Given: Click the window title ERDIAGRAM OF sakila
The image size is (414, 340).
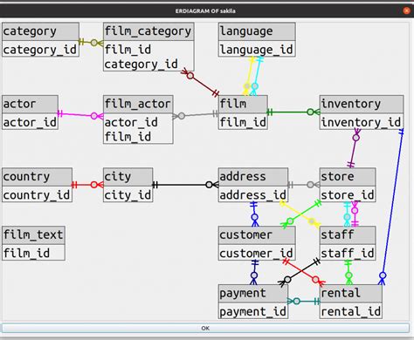Looking at the screenshot, I should [205, 11].
